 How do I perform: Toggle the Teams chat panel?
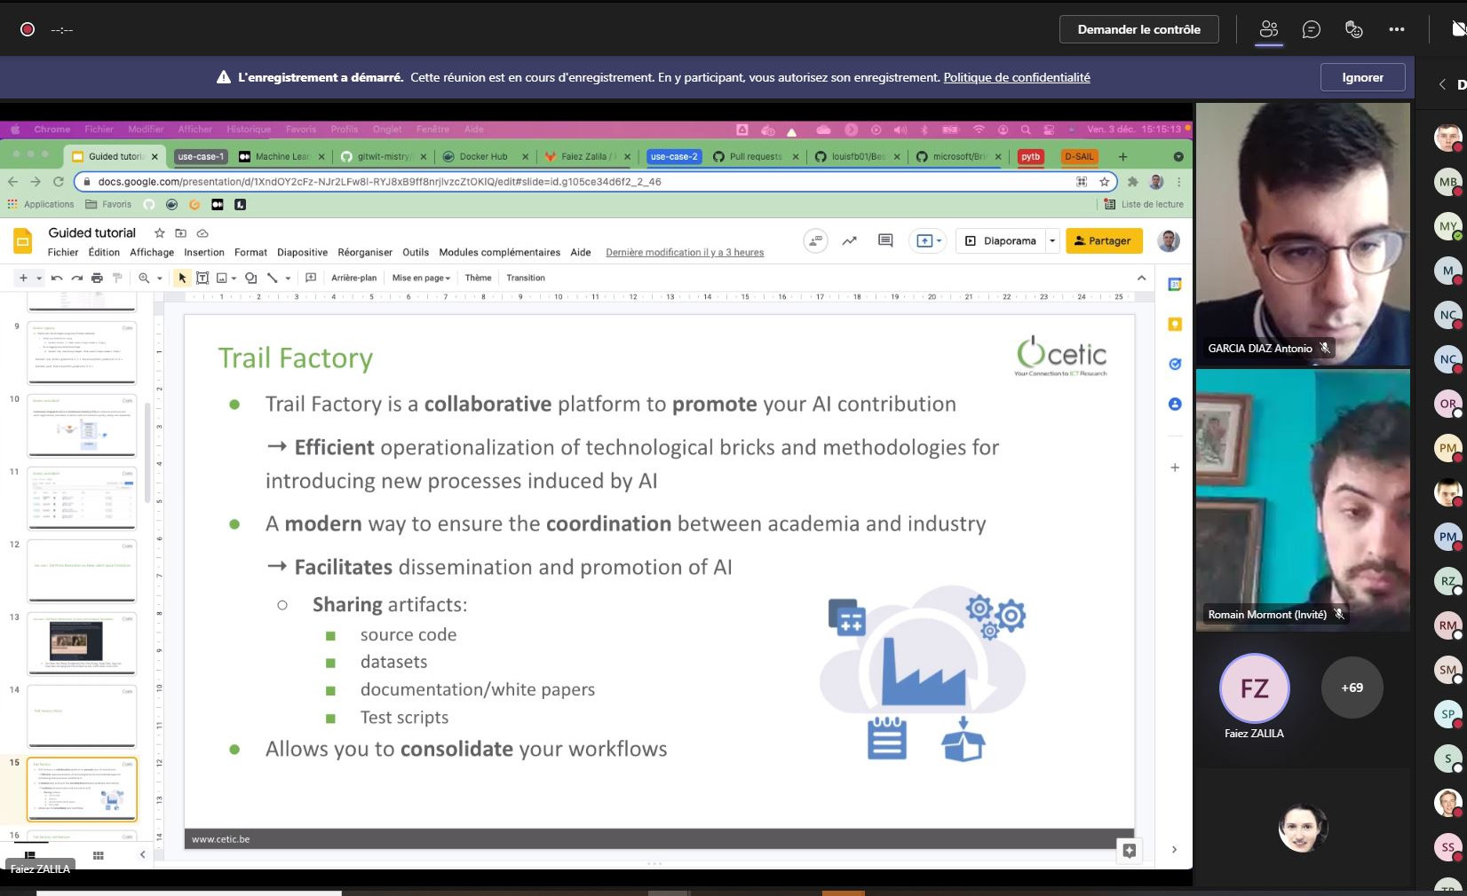coord(1311,29)
